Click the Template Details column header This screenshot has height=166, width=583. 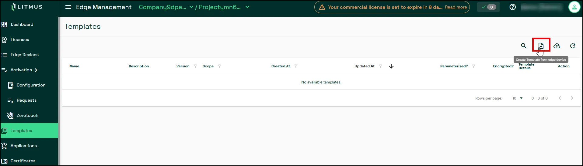tap(526, 66)
